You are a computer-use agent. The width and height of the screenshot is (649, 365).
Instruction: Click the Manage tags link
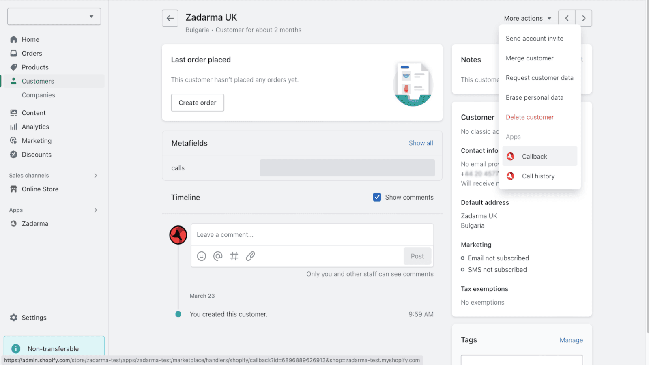(571, 340)
